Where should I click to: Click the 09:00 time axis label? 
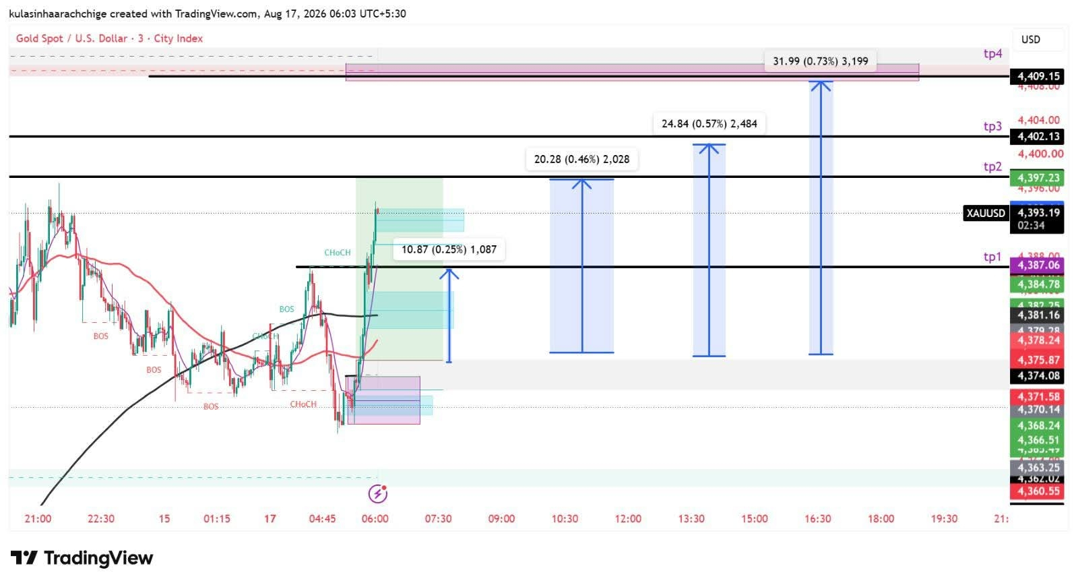point(502,518)
